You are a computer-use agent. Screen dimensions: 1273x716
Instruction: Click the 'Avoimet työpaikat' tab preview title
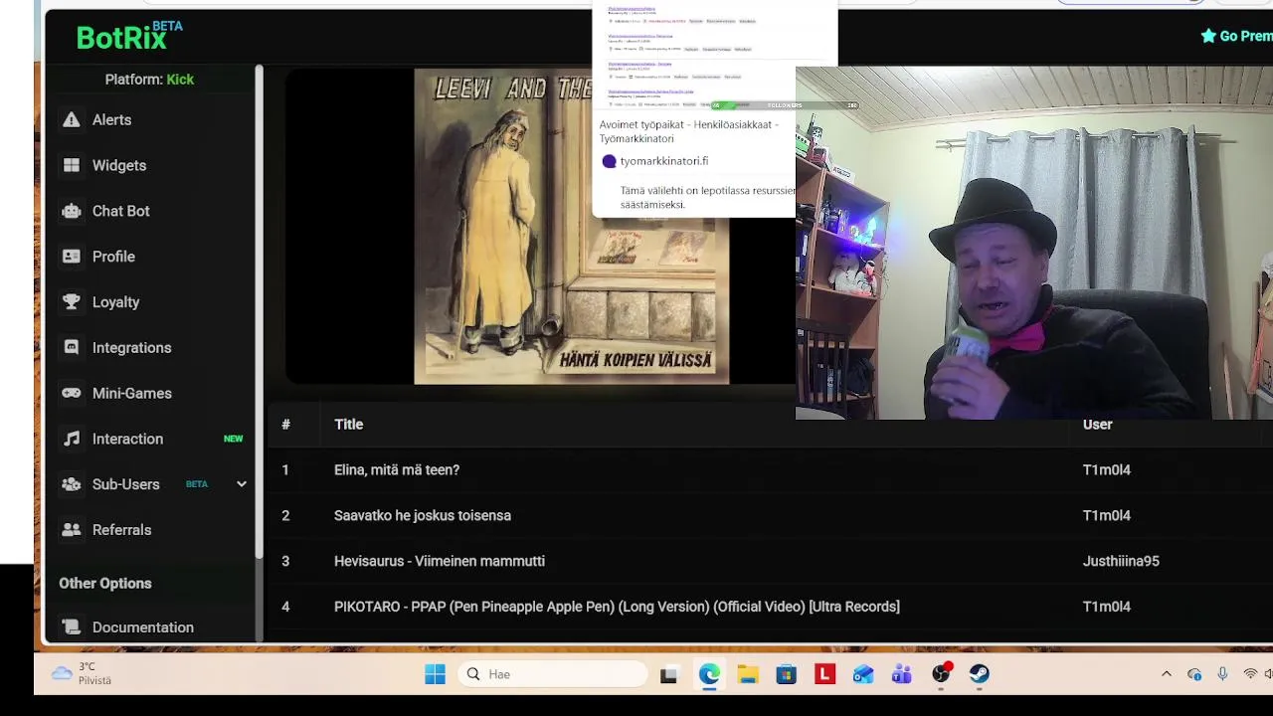pos(689,131)
